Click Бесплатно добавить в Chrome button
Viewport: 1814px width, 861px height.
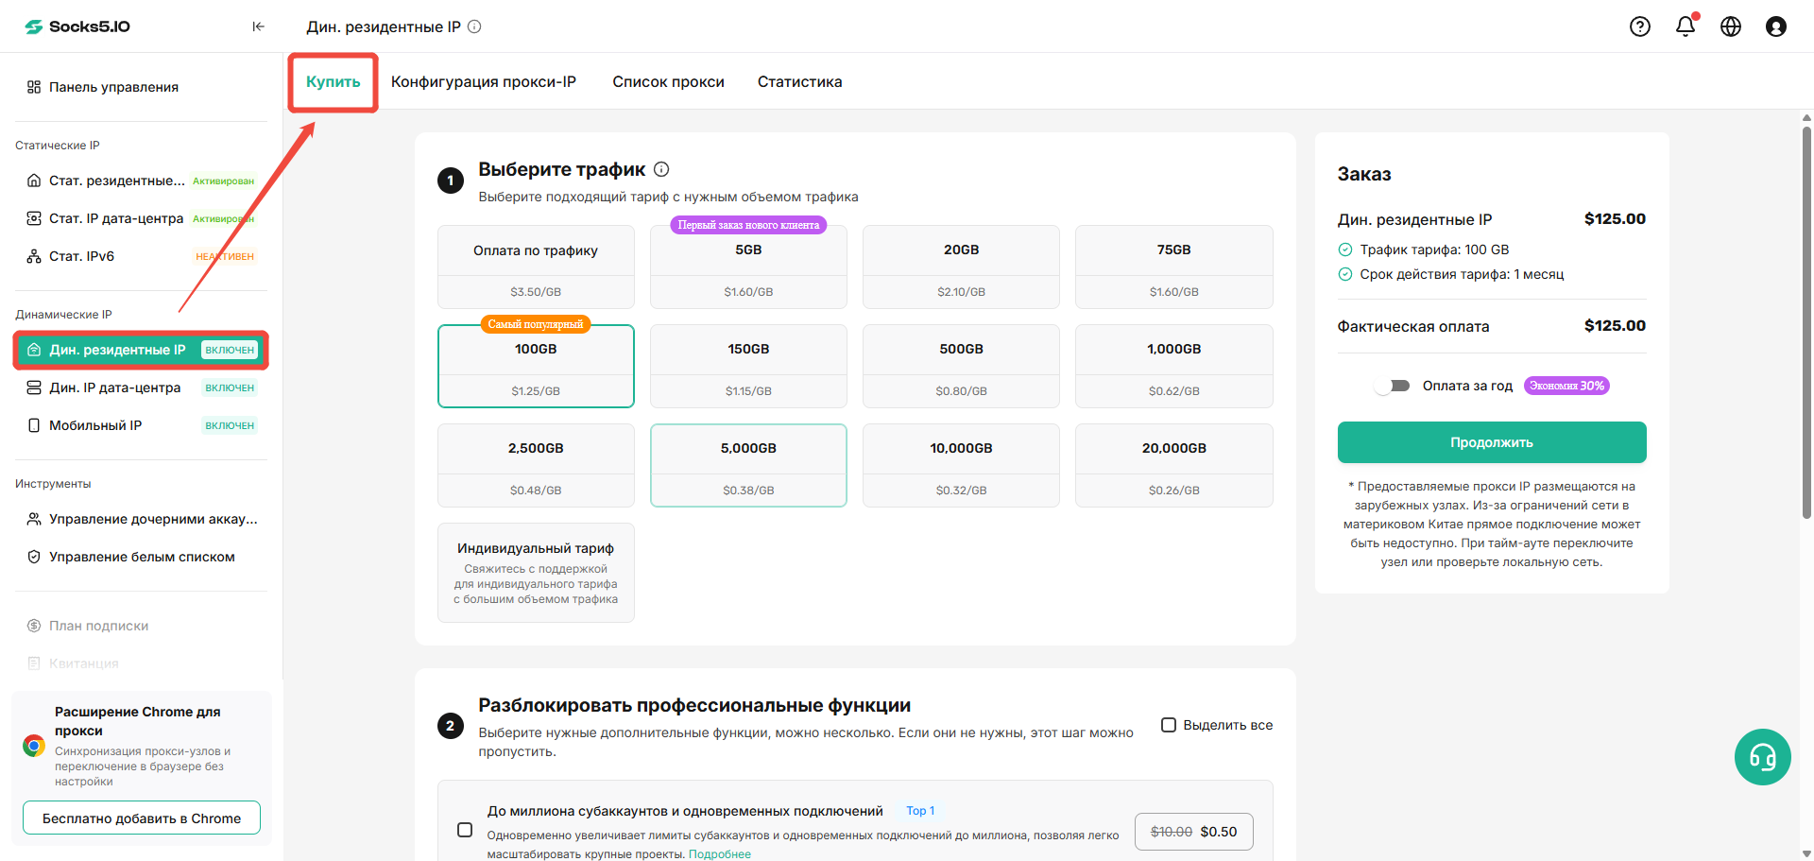pos(142,818)
